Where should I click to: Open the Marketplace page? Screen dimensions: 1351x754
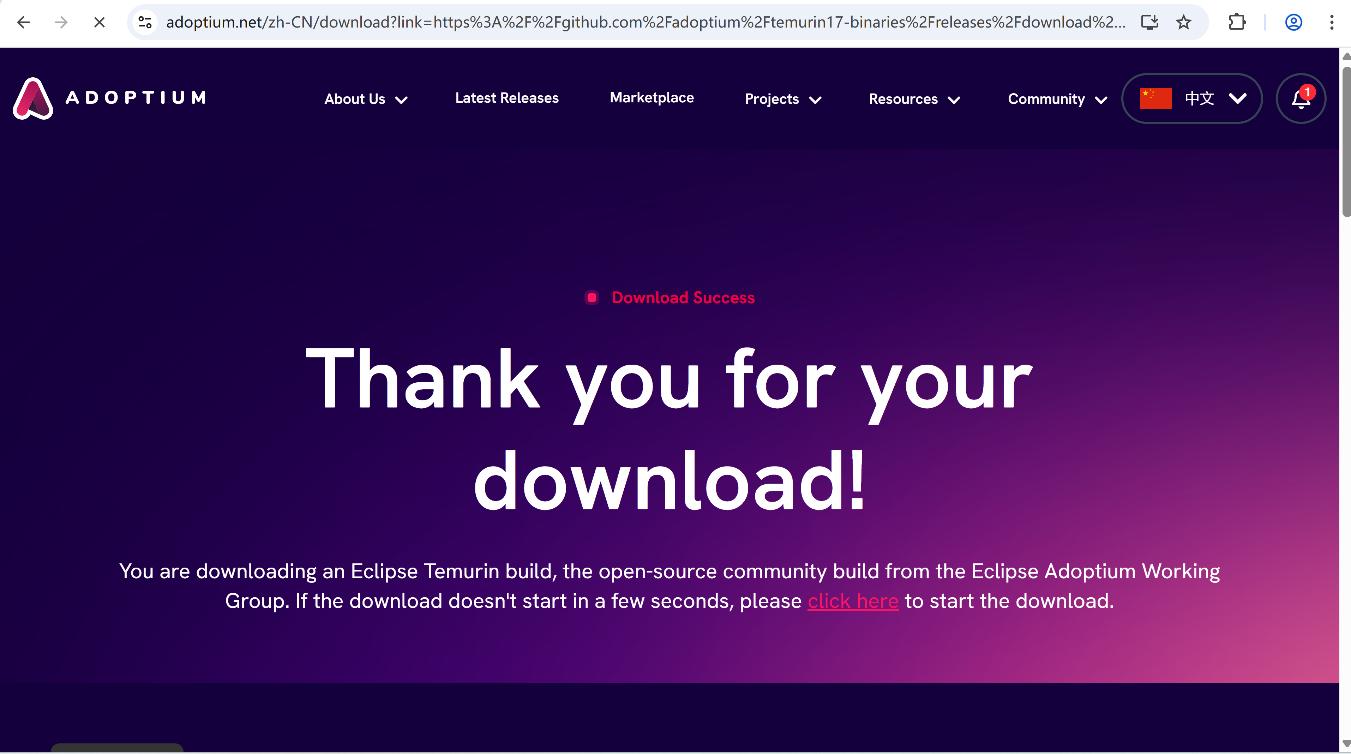click(x=652, y=97)
